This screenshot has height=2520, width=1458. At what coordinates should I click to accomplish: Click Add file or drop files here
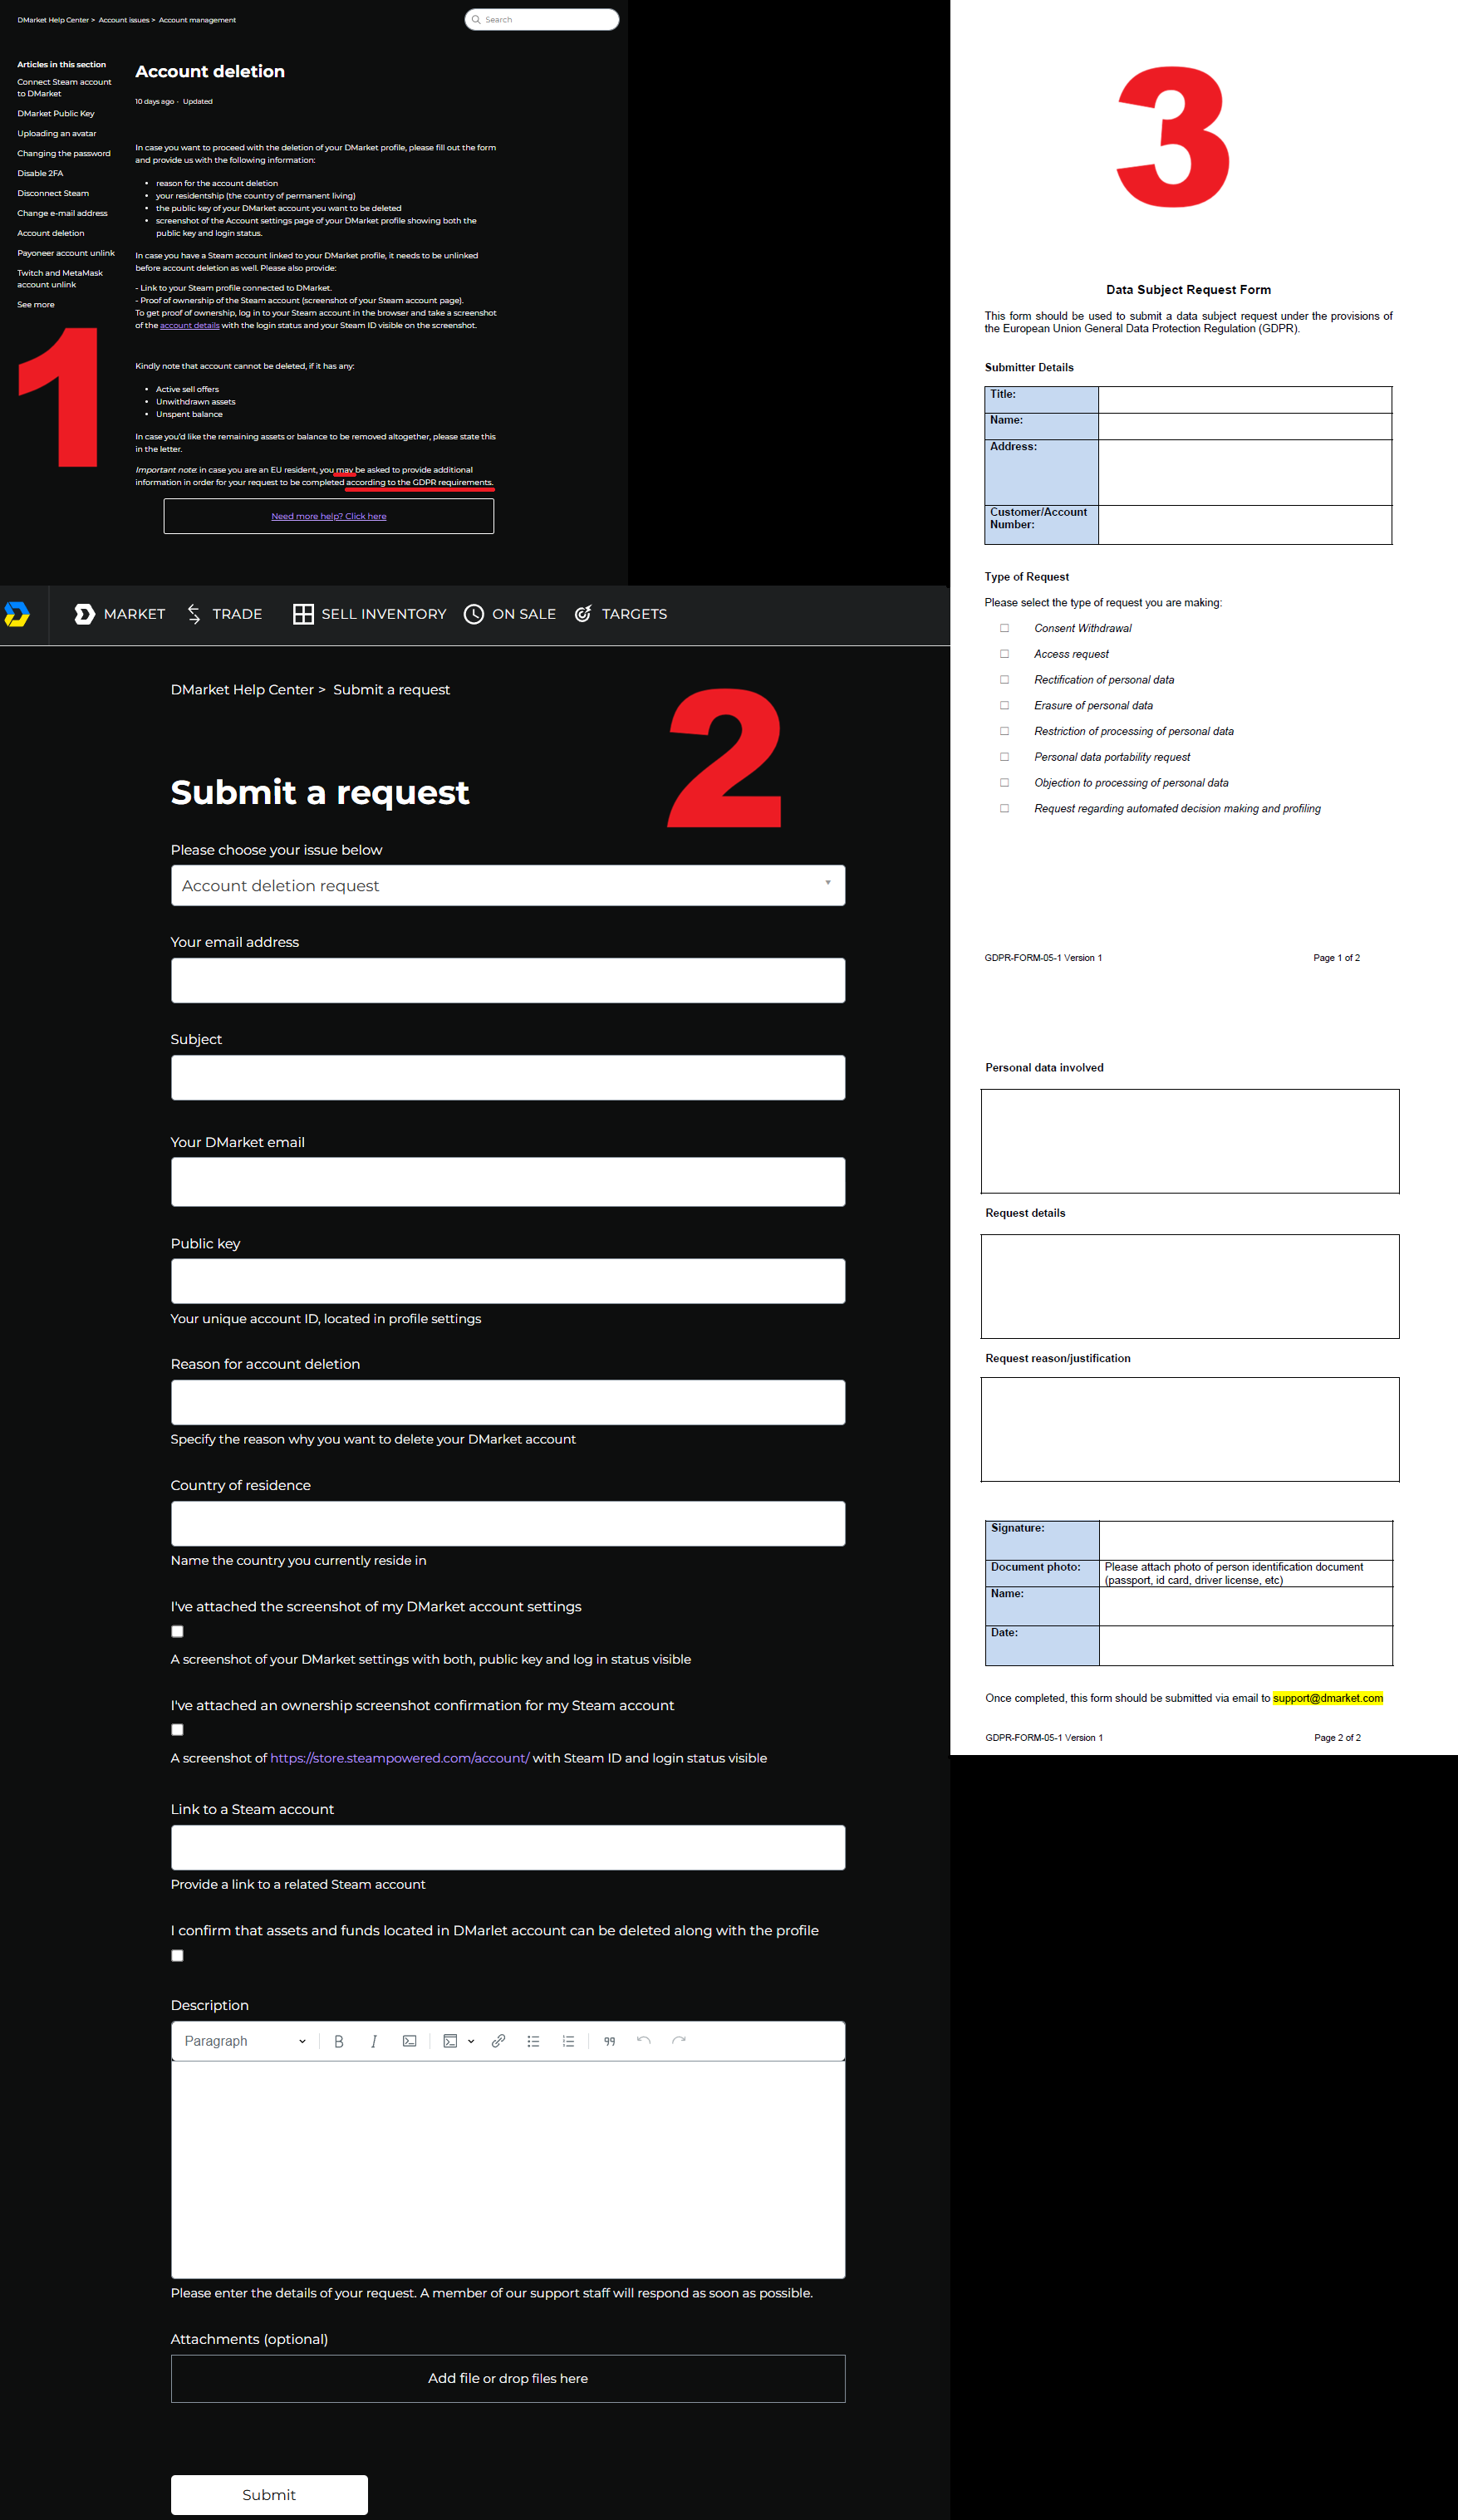[508, 2378]
